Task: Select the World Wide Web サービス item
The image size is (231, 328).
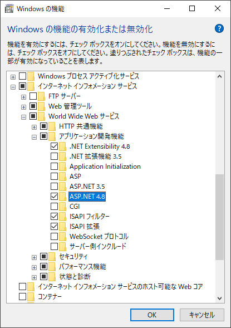Action: 83,116
